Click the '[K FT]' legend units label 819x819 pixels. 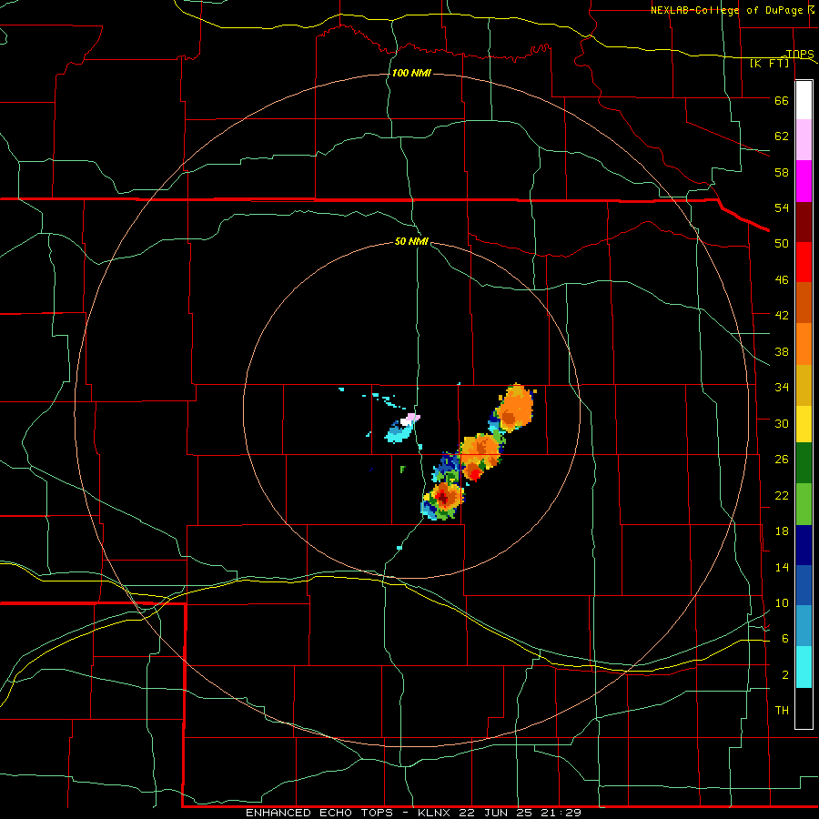pos(769,64)
